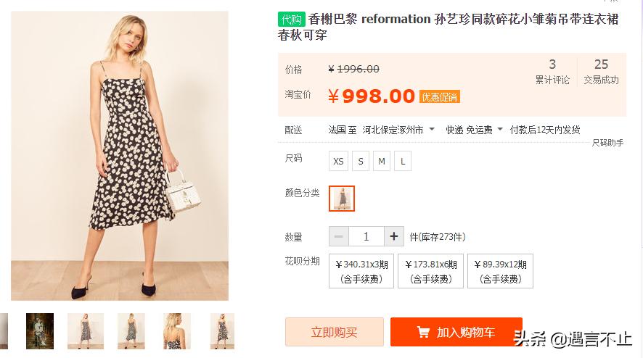643x358 pixels.
Task: Click the main dress product image
Action: (x=120, y=156)
